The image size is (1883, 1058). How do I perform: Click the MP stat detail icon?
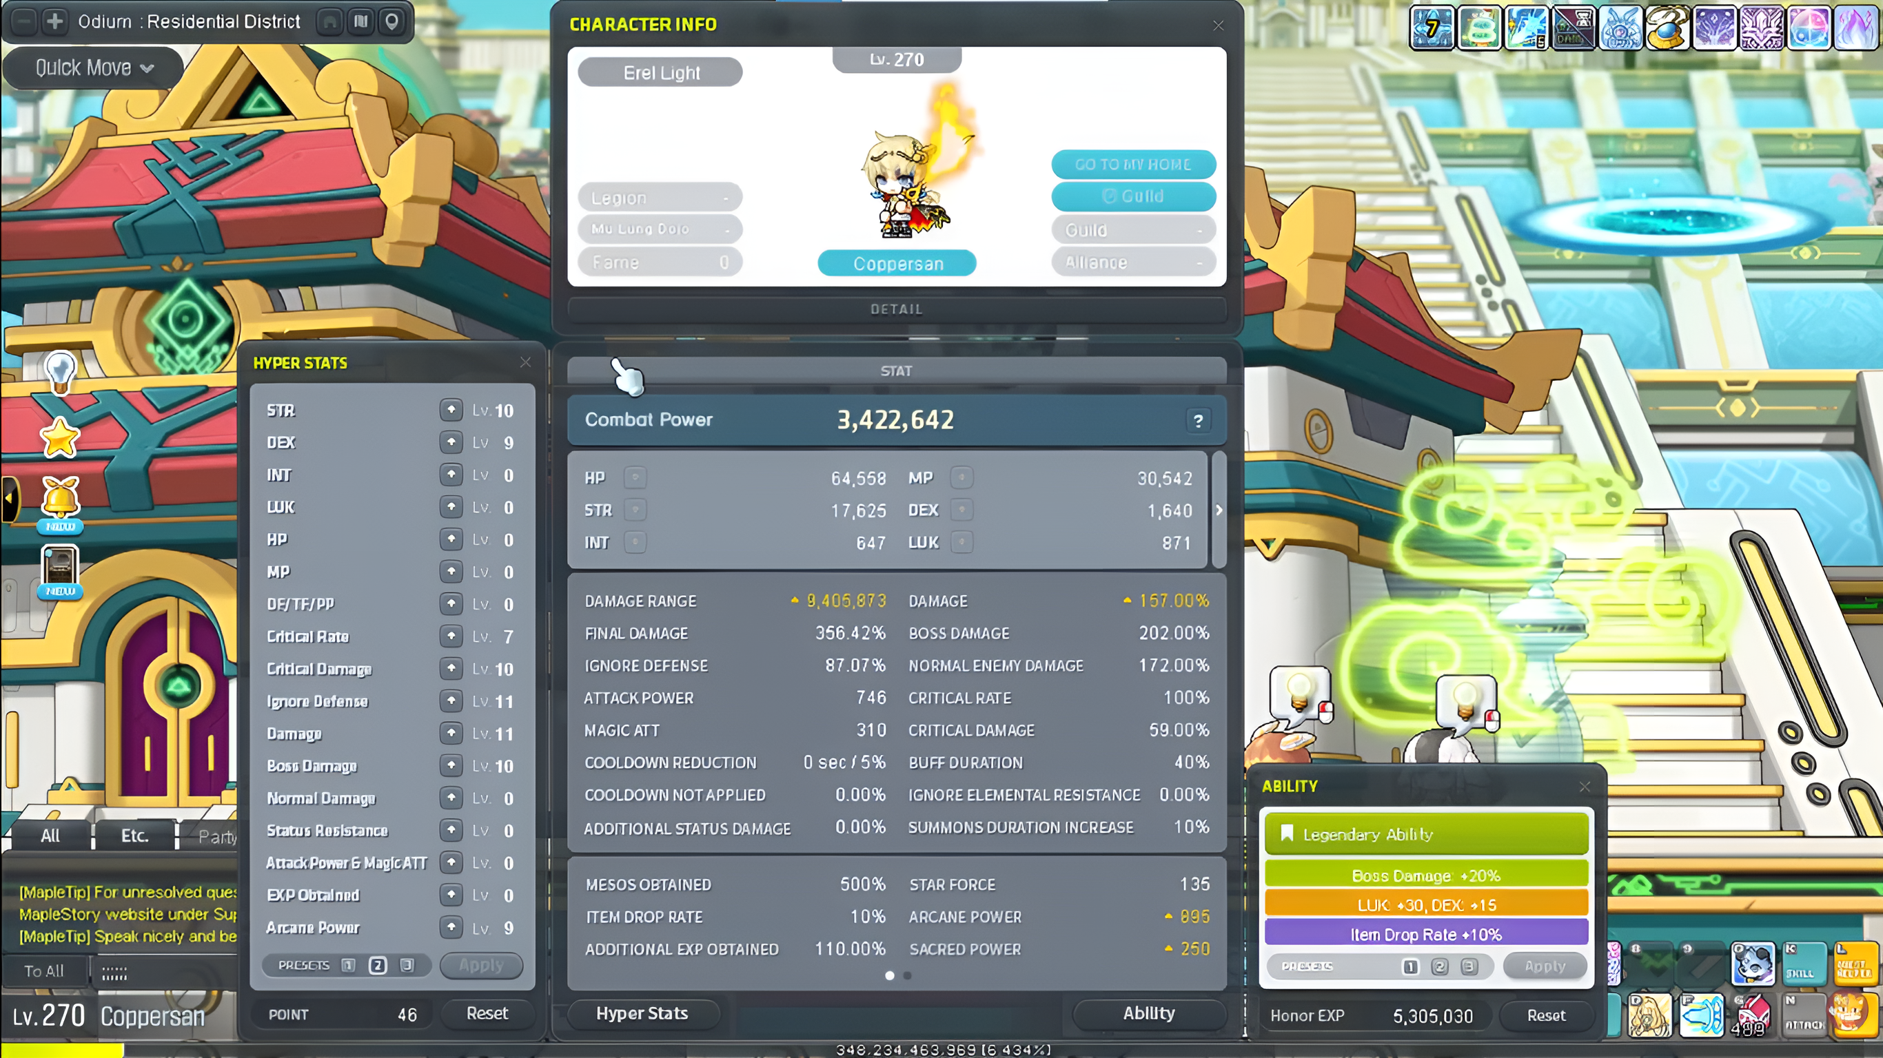(x=961, y=478)
